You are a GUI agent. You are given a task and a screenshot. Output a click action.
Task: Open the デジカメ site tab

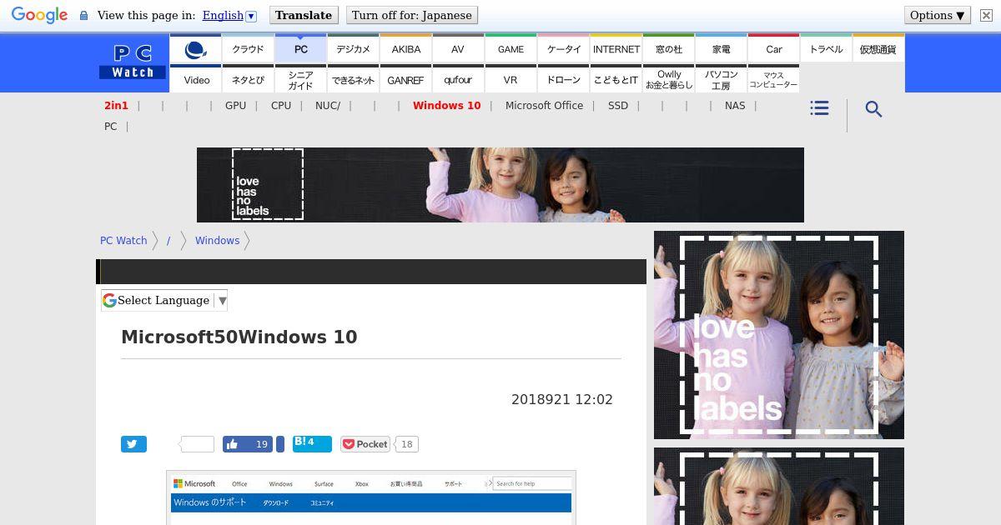[x=353, y=49]
